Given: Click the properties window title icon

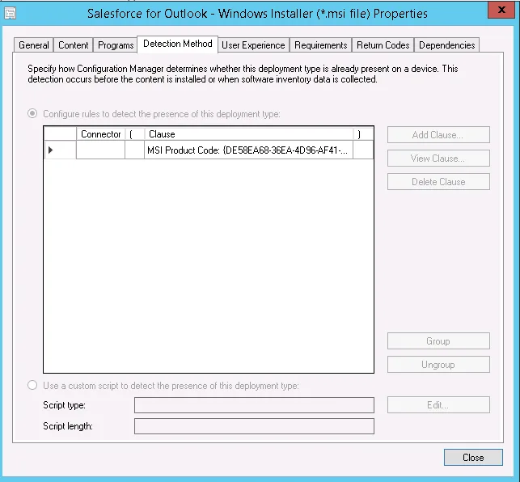Looking at the screenshot, I should tap(10, 13).
